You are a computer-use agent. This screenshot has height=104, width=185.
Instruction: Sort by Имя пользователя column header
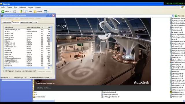coord(33,27)
